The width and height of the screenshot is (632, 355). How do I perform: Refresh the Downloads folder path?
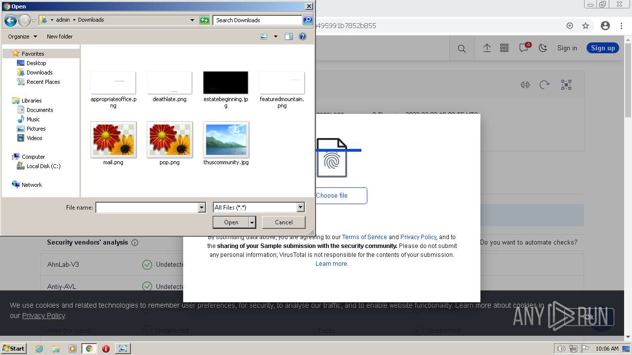(x=204, y=20)
